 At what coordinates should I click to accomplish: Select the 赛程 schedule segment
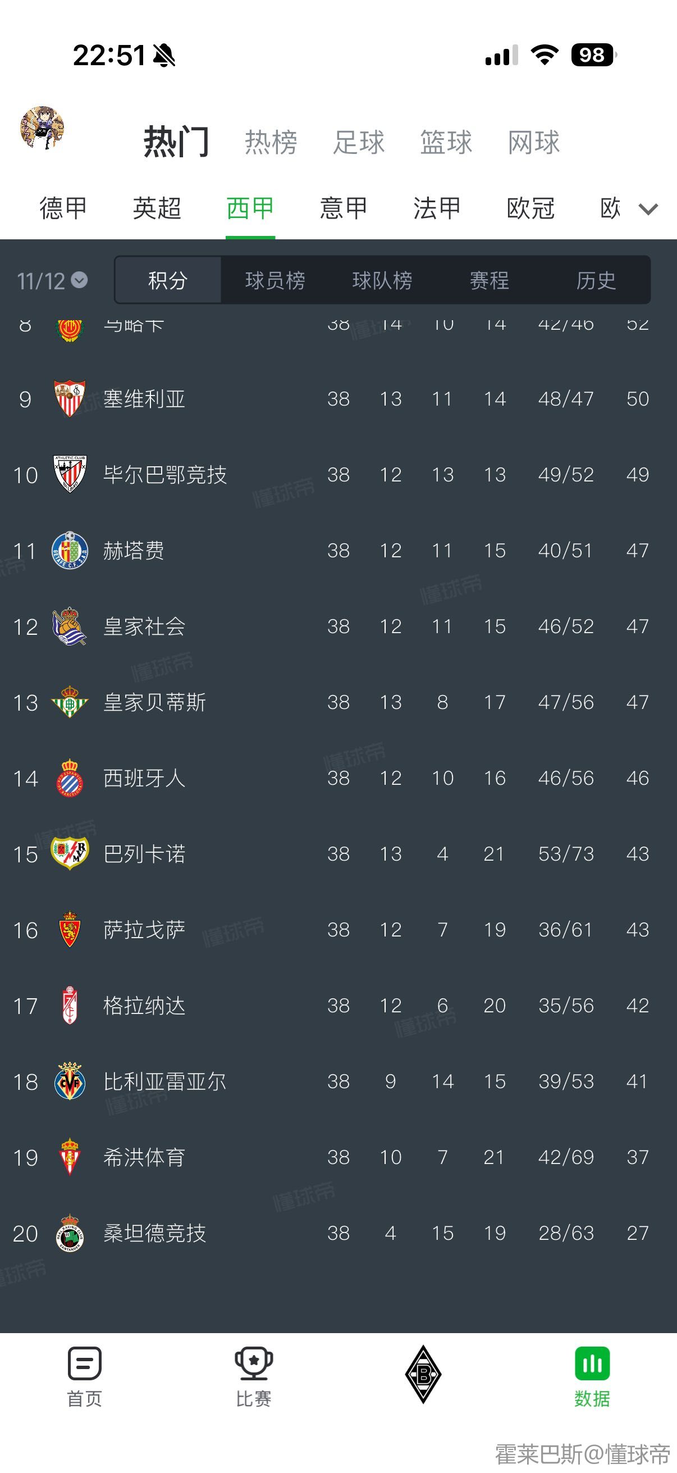point(489,280)
